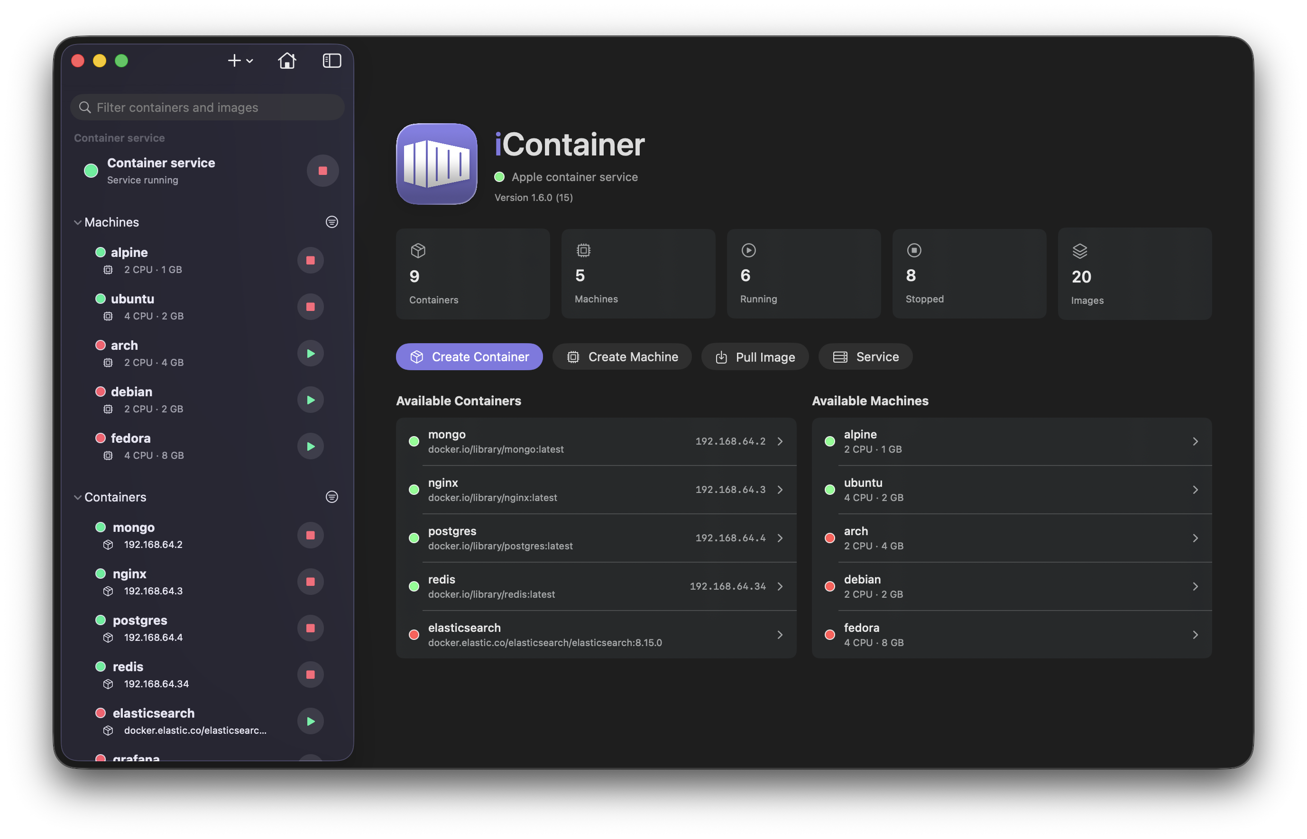Click the play circle icon on Running card

coord(748,251)
